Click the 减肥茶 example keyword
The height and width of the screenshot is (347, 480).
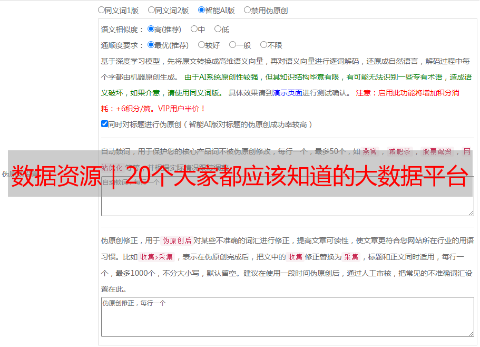point(399,151)
